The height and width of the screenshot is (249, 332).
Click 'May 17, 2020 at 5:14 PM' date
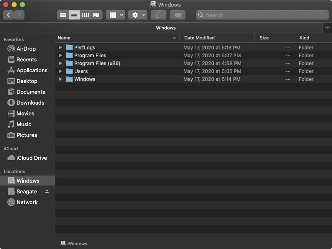pos(212,79)
